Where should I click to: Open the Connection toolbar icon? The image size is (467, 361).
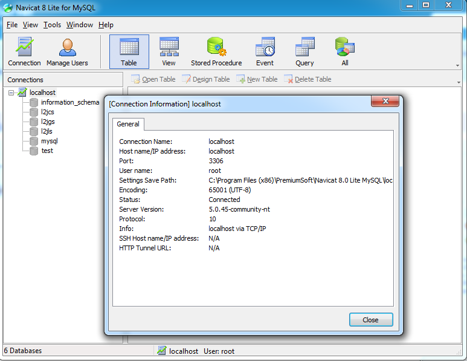[24, 51]
